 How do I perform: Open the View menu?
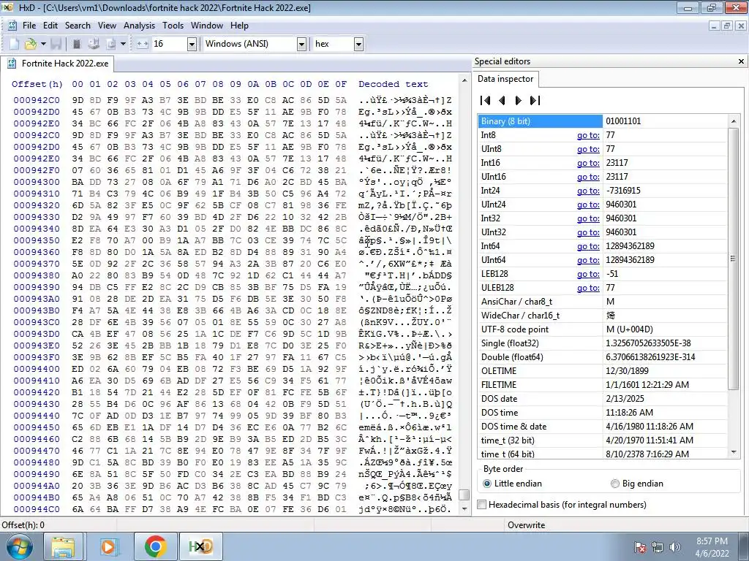tap(107, 26)
